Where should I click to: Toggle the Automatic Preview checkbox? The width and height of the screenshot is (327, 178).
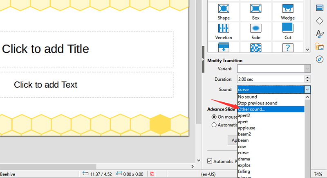click(210, 161)
